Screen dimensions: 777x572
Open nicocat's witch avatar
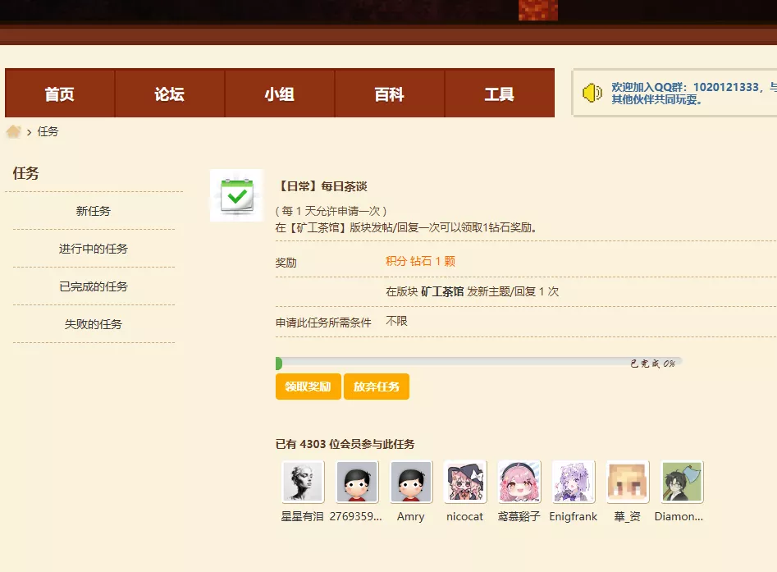[x=465, y=482]
